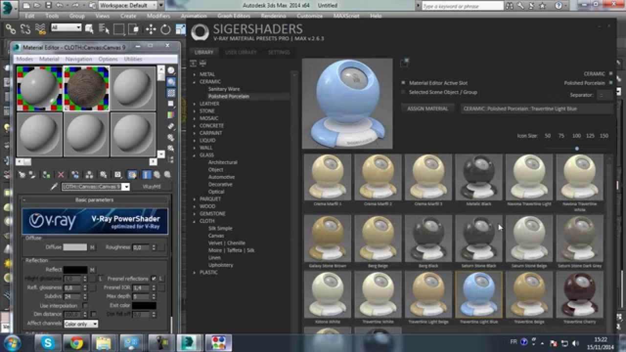Click the Icon Size slider handle
The width and height of the screenshot is (626, 352).
pyautogui.click(x=577, y=148)
